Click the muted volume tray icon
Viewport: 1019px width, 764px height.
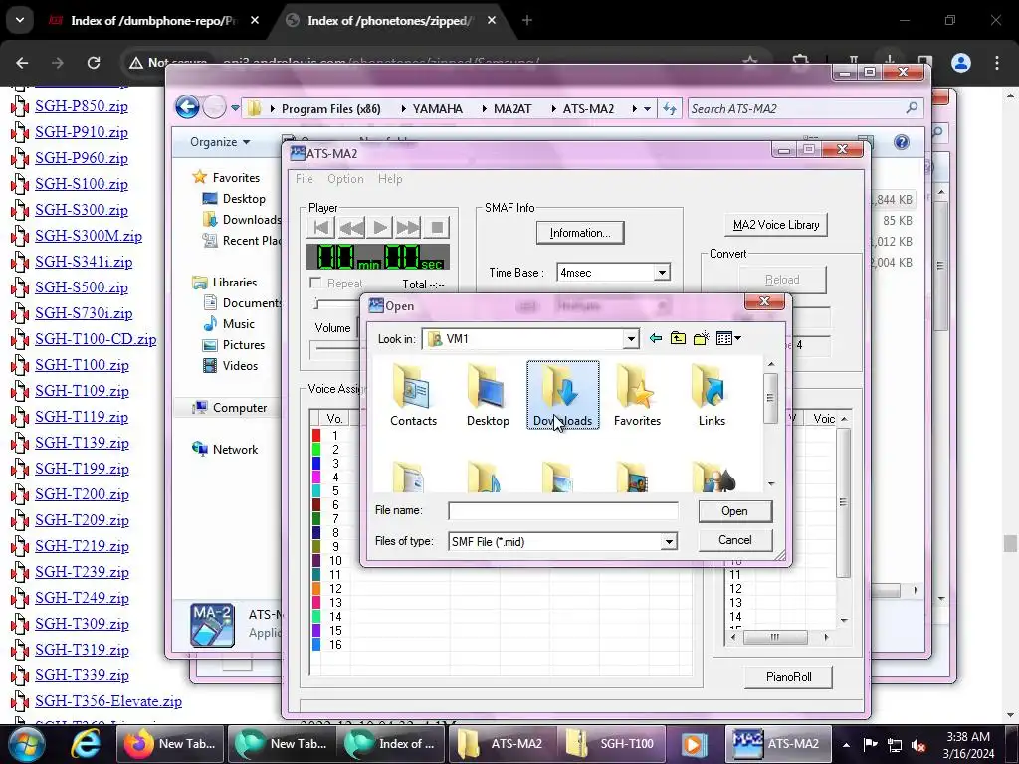coord(918,745)
